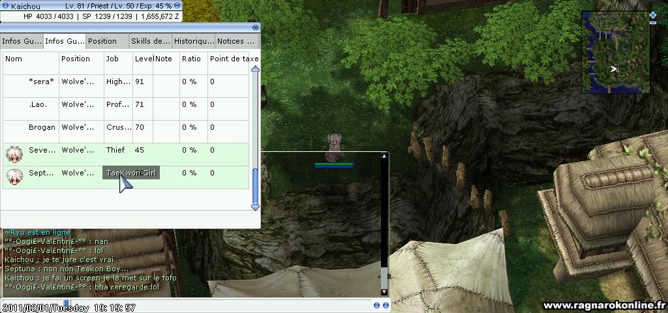Close the guild window

[x=255, y=27]
